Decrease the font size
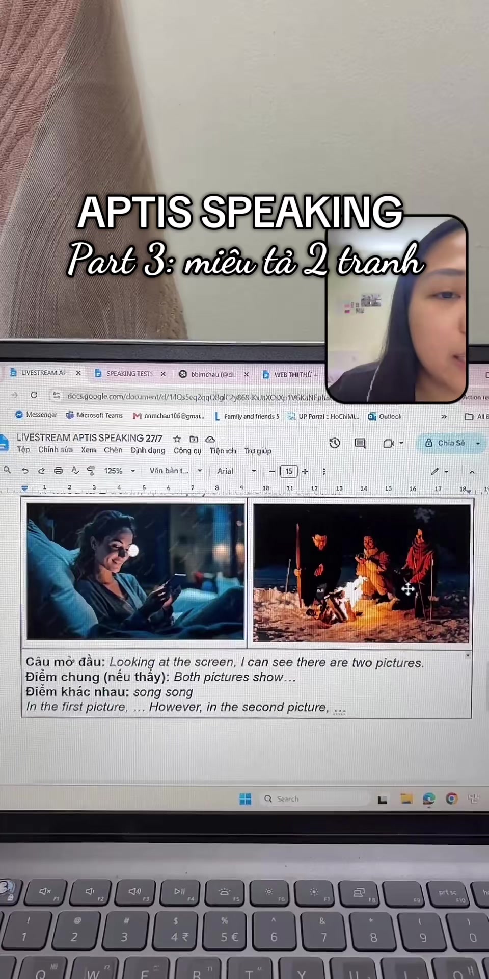Viewport: 489px width, 979px height. (x=272, y=471)
